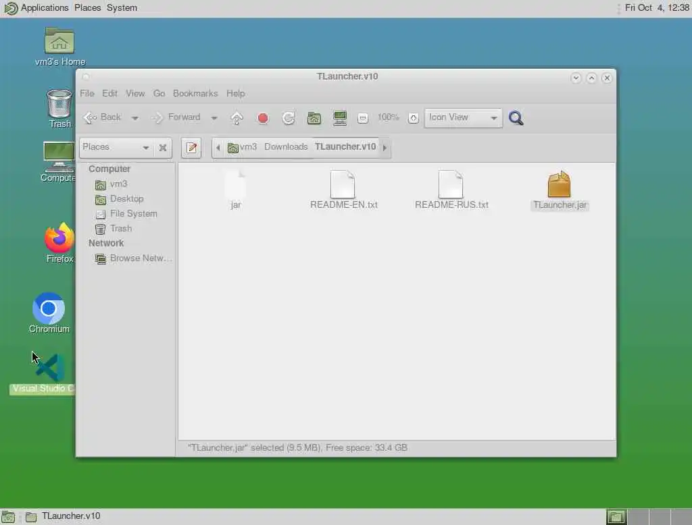Select the README-EN.txt file
The height and width of the screenshot is (525, 692).
(343, 190)
